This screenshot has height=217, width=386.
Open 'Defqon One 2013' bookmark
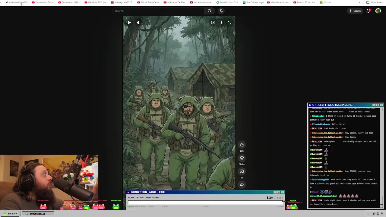(x=70, y=2)
